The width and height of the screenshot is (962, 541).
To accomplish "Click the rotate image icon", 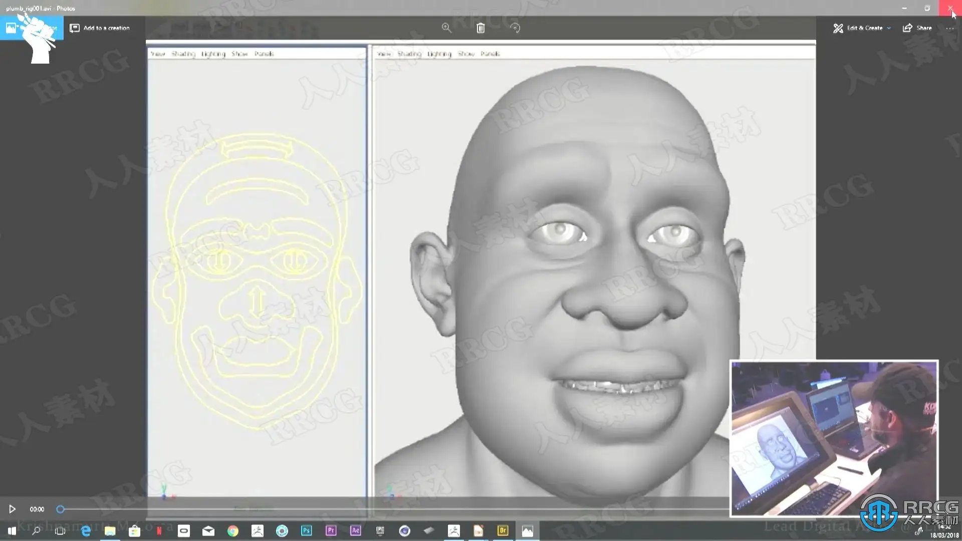I will pos(515,28).
